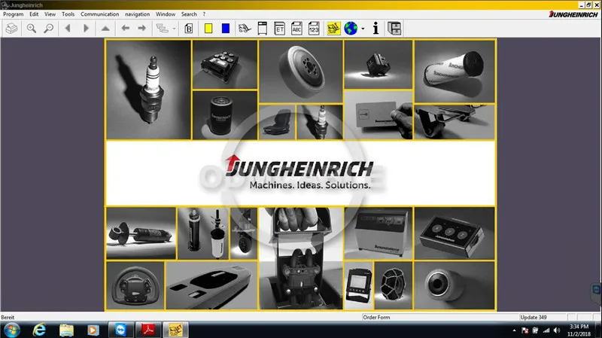Screen dimensions: 602x338
Task: Click the forklift vehicle search icon
Action: pos(245,29)
